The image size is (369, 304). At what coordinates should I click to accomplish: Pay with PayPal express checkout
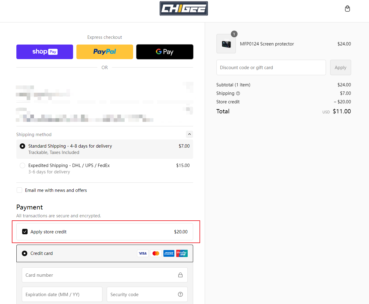click(105, 52)
